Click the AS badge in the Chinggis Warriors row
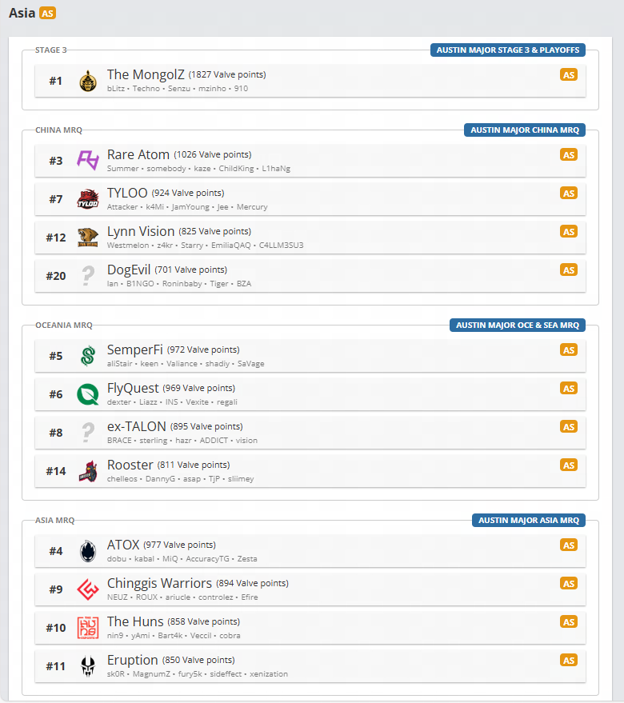This screenshot has width=624, height=703. 568,583
